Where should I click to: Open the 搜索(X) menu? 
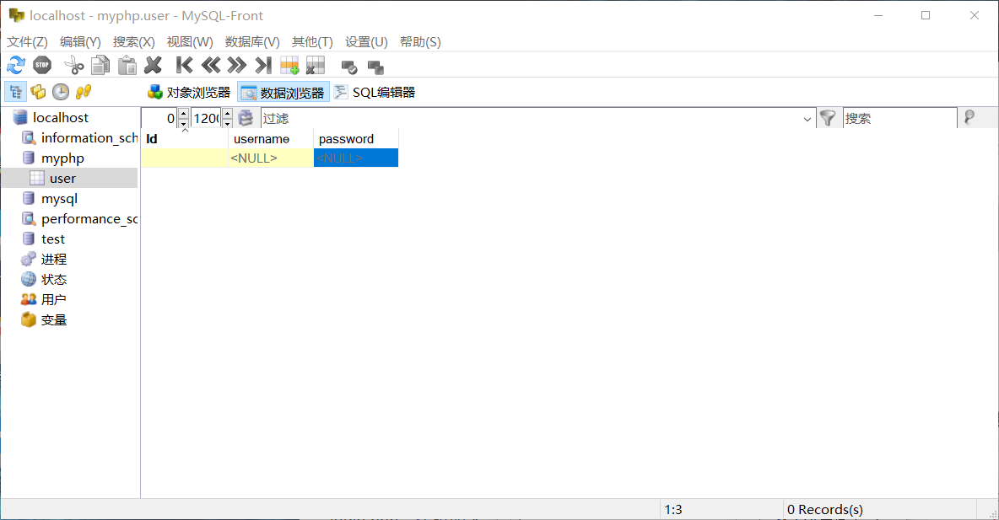coord(134,42)
